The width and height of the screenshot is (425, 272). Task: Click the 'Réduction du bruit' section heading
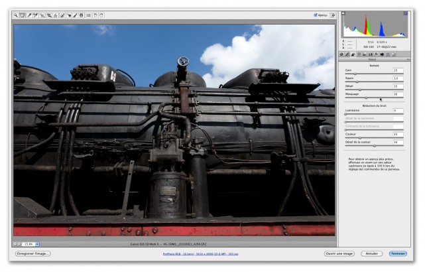pyautogui.click(x=375, y=105)
